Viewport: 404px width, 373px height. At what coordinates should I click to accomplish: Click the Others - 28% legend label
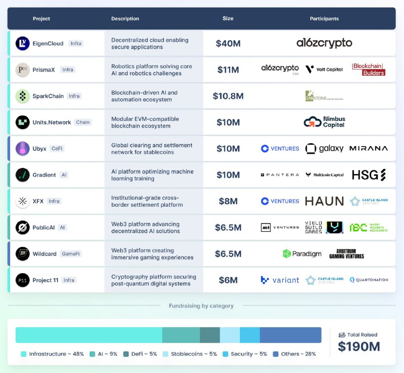tap(298, 354)
